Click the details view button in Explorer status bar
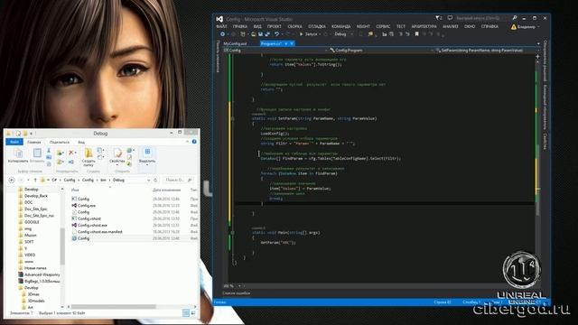 coord(186,313)
